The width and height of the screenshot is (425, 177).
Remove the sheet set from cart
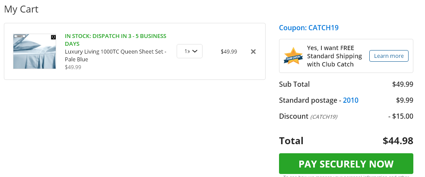[x=253, y=51]
